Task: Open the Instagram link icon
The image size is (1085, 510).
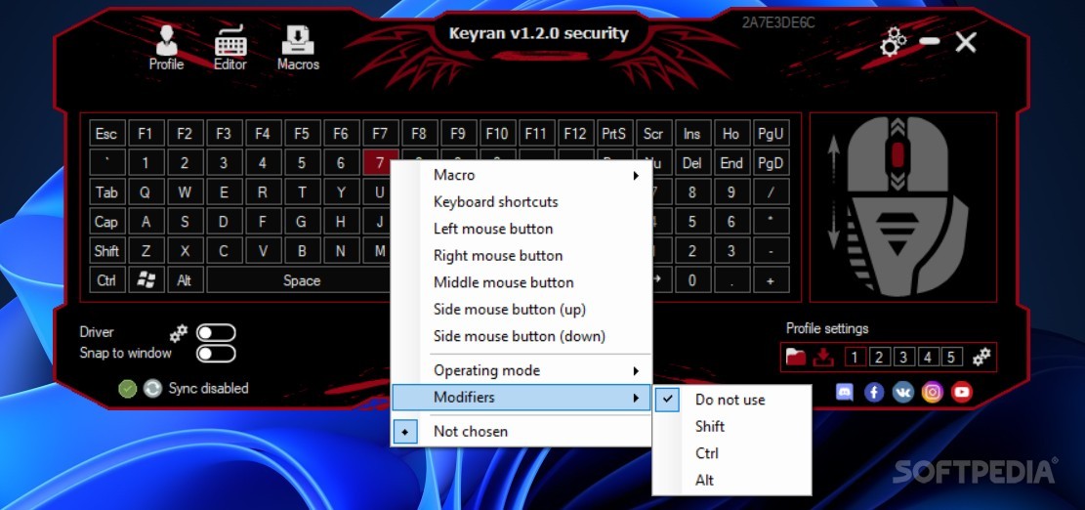Action: click(x=932, y=393)
